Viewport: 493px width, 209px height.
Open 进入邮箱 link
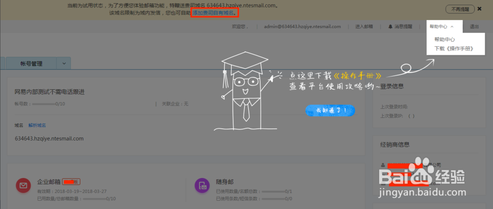[x=364, y=27]
